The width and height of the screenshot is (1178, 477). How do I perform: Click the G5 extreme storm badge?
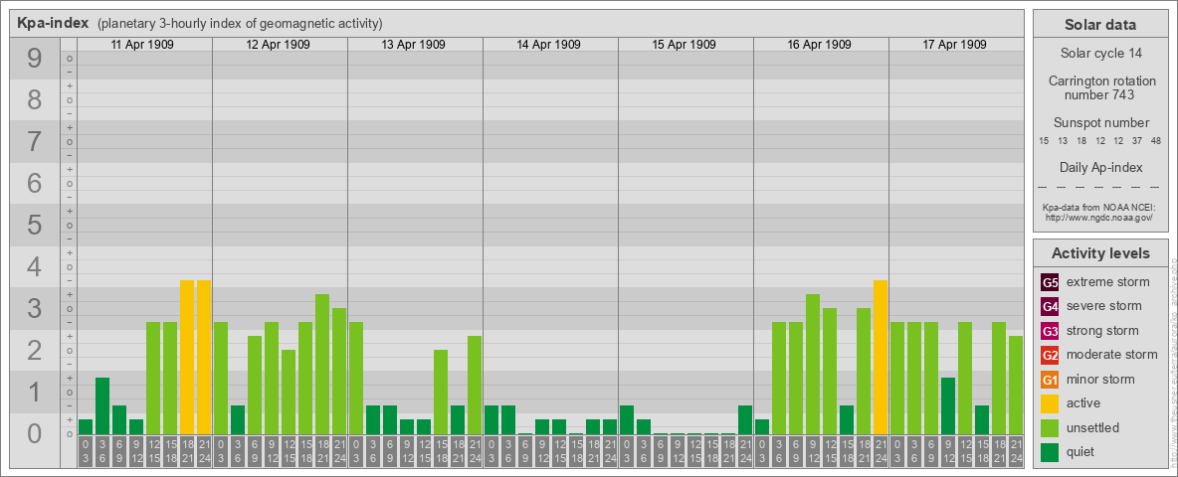pos(1050,282)
